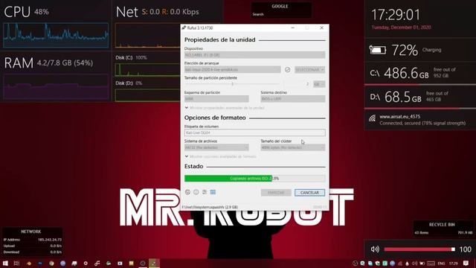The width and height of the screenshot is (476, 268).
Task: Click the C:\ drive free space widget
Action: coord(420,73)
